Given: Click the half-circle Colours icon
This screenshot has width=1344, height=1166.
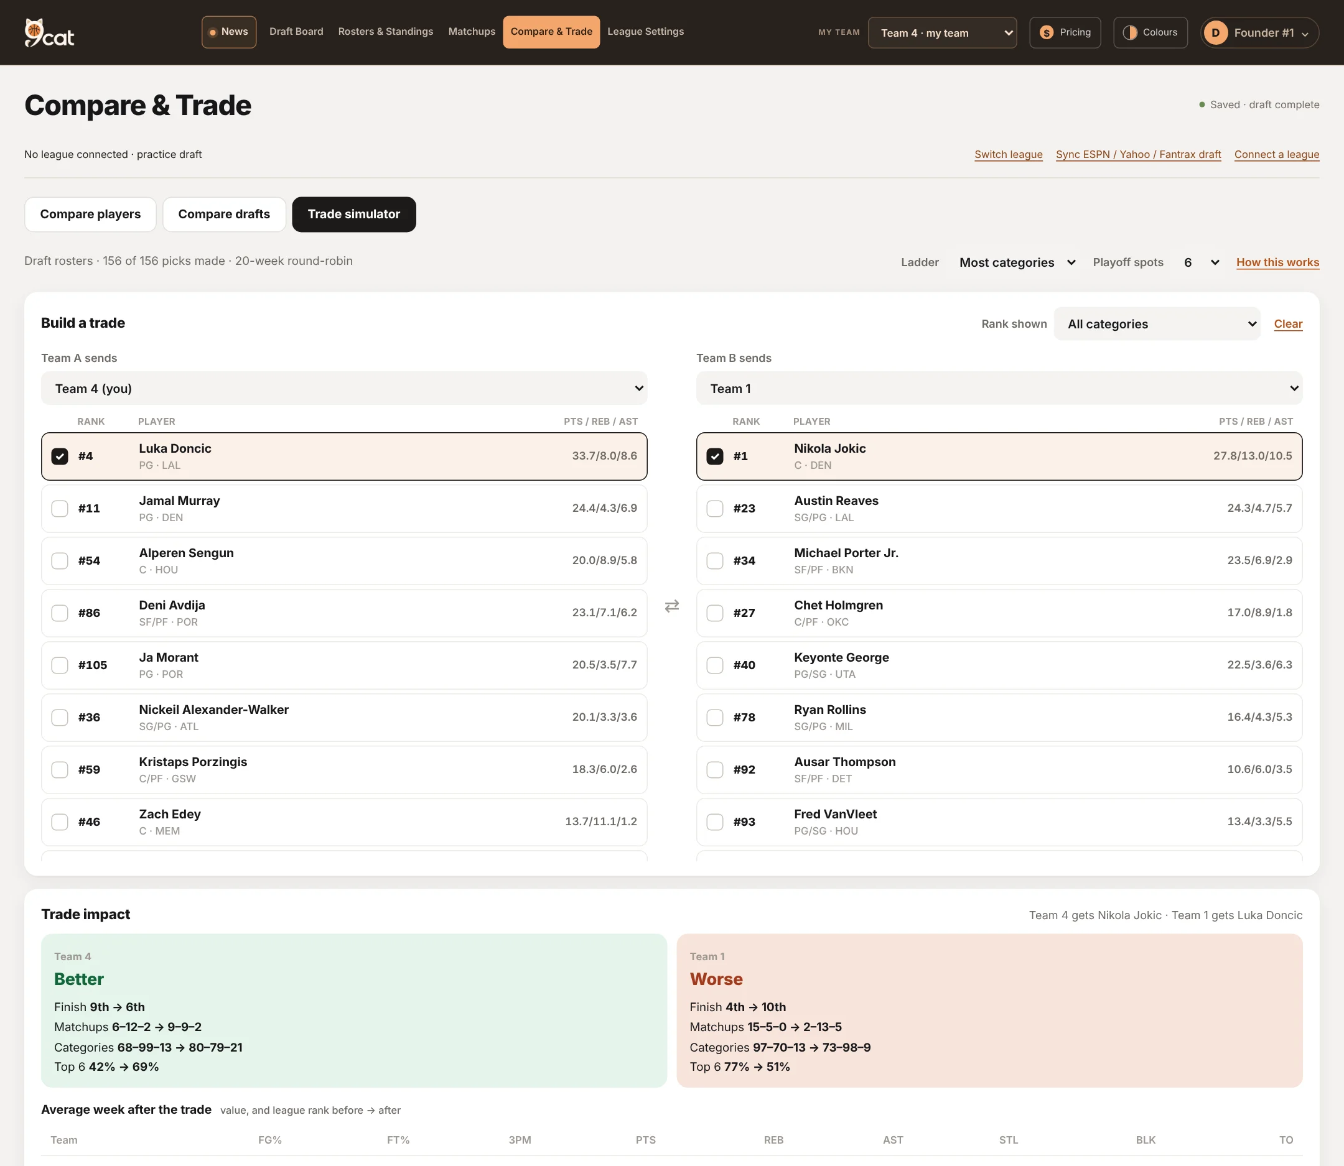Looking at the screenshot, I should pyautogui.click(x=1130, y=32).
